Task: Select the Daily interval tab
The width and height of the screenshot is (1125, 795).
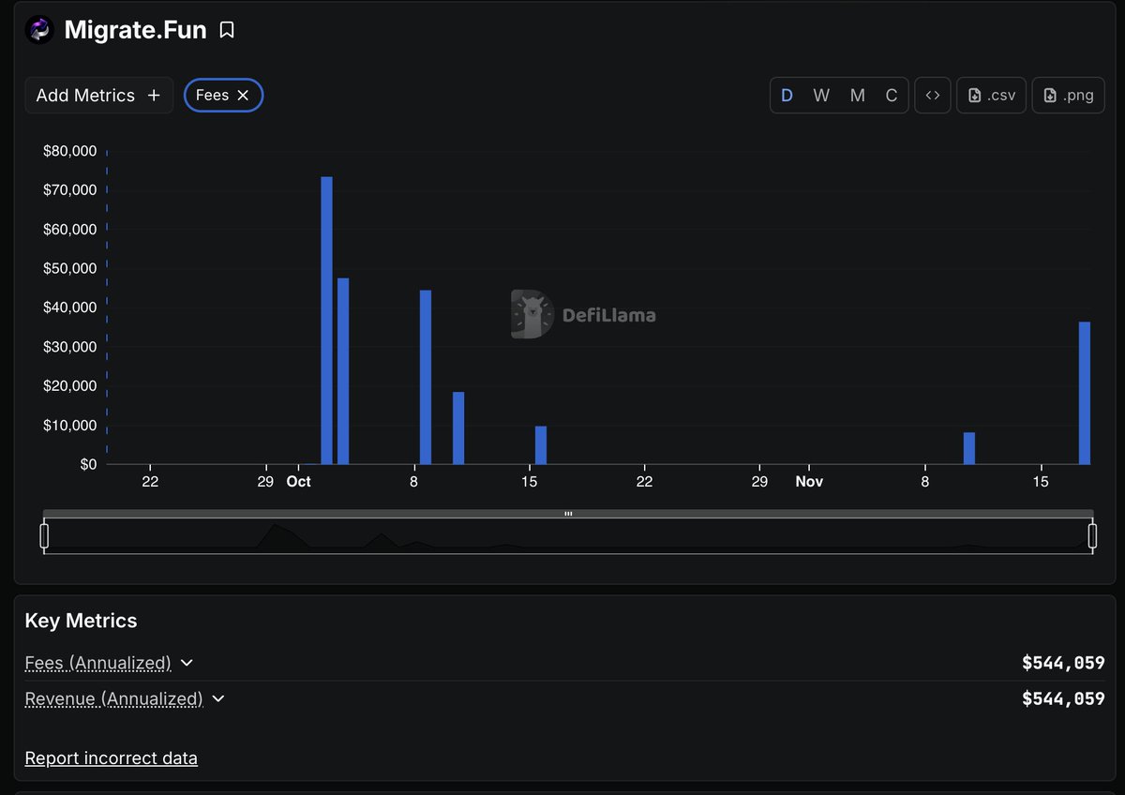Action: pos(787,95)
